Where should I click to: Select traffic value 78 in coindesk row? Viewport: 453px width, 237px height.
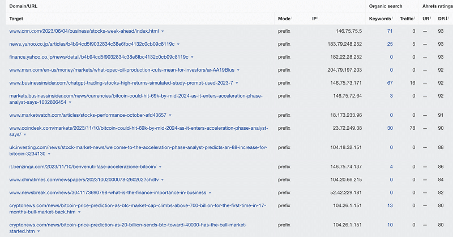coord(412,128)
